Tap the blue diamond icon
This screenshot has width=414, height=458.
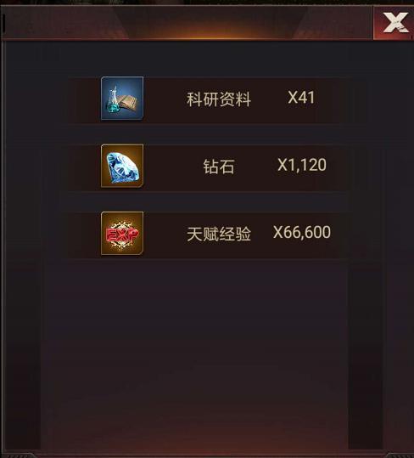(122, 166)
